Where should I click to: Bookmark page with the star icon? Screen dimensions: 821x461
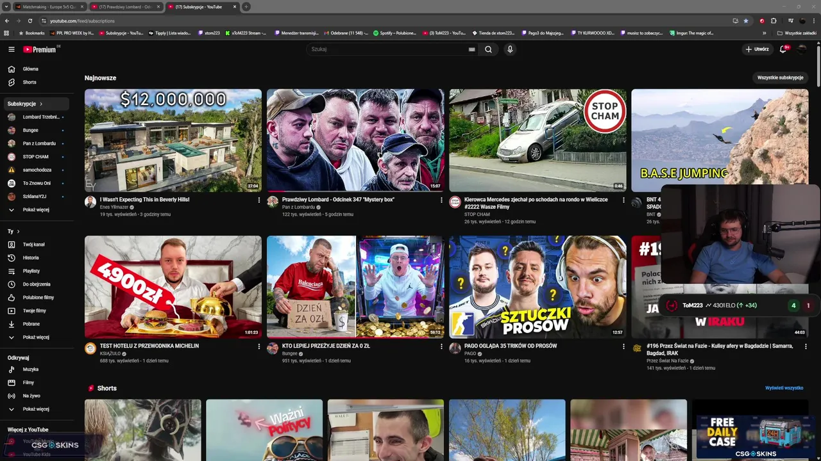pos(745,20)
